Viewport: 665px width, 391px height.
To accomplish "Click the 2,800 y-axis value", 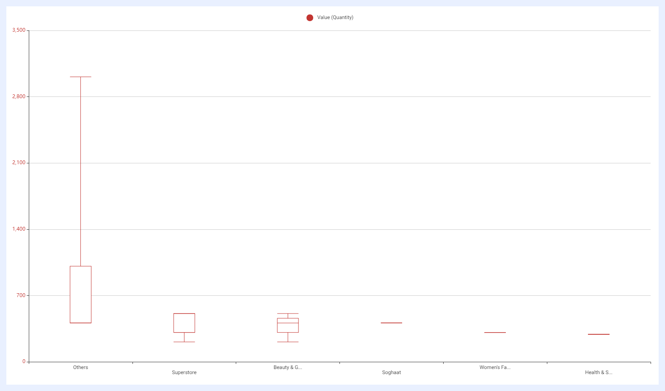I will 19,96.
